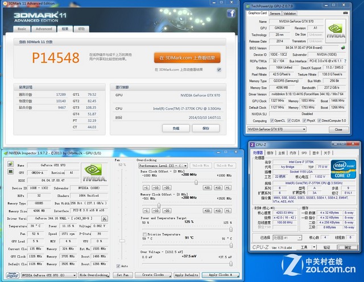The height and width of the screenshot is (282, 364).
Task: Click the Apply Clocks button
Action: click(221, 275)
